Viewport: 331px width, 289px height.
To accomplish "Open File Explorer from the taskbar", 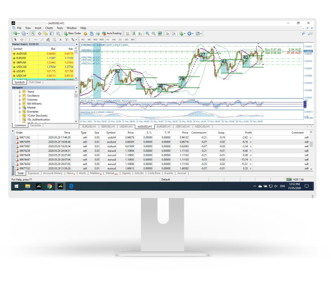I will point(28,186).
